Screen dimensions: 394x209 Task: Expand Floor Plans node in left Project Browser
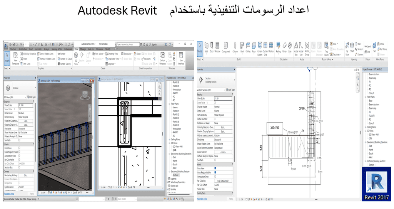pos(169,104)
